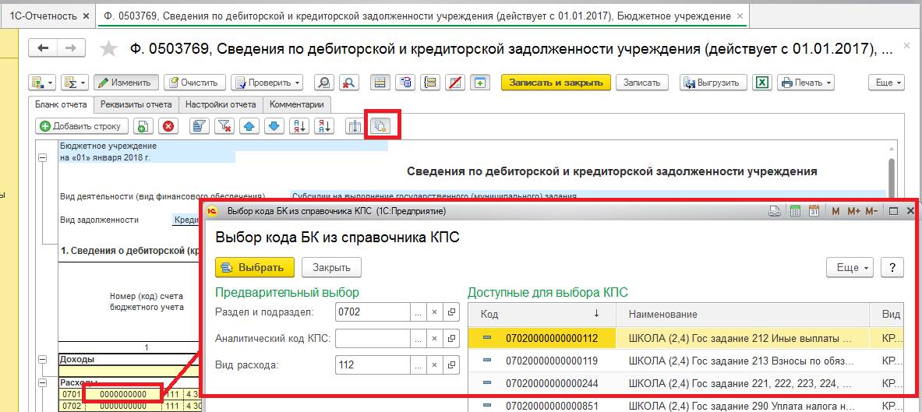The height and width of the screenshot is (412, 922).
Task: Click the table layout icon right of the search icons
Action: point(380,83)
